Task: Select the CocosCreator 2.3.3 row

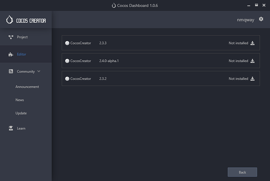Action: [x=157, y=43]
